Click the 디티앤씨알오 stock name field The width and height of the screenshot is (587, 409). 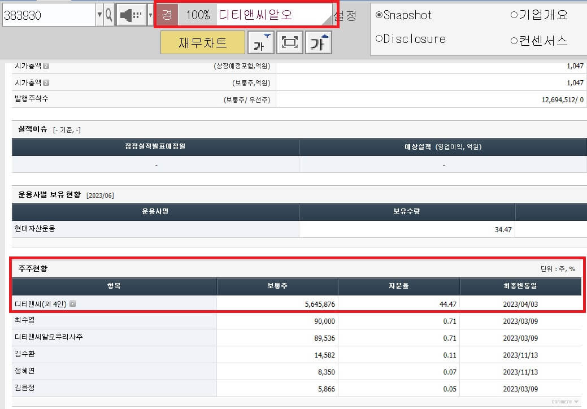[273, 15]
